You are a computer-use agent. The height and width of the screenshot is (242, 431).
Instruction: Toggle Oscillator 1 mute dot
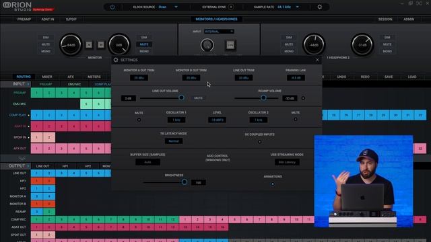tap(139, 120)
